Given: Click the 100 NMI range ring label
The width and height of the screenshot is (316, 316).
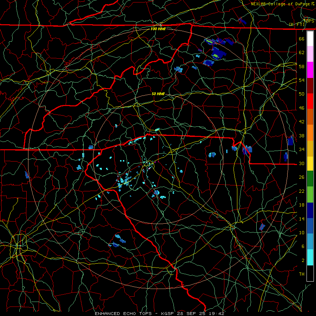Looking at the screenshot, I should pos(158,29).
